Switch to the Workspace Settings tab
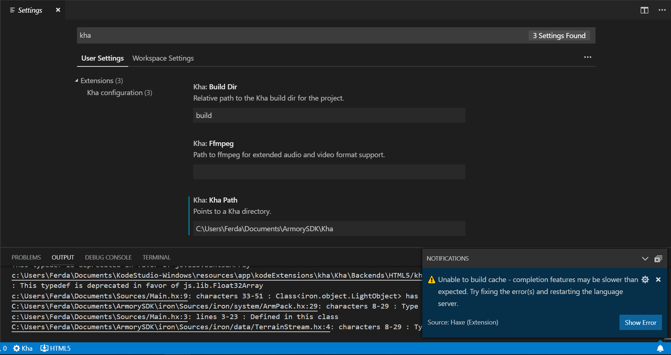 (x=163, y=58)
